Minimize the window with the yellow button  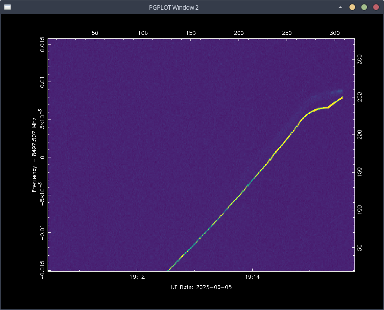[352, 7]
